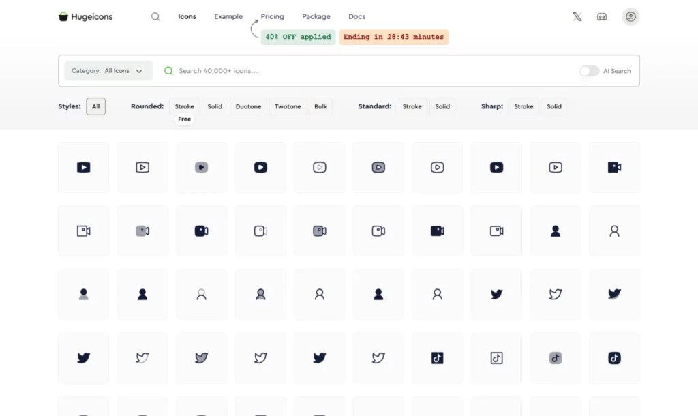
Task: Select the solid rounded-corner TikTok icon
Action: 614,357
